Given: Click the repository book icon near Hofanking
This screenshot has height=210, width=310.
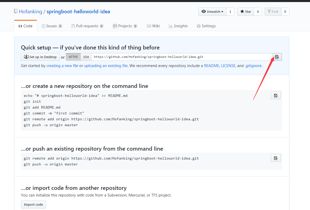Looking at the screenshot, I should (16, 11).
